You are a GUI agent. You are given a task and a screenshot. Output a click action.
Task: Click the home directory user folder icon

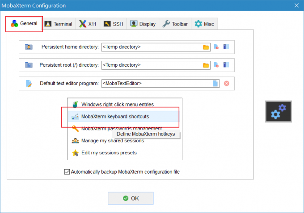pos(29,47)
